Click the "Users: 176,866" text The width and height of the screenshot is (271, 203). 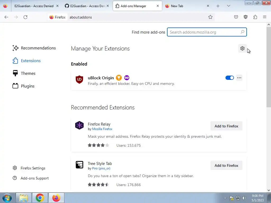tap(129, 185)
